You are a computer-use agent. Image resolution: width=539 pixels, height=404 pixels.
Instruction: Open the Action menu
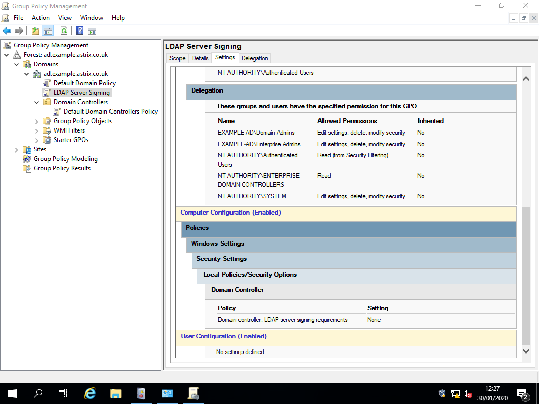[x=41, y=17]
